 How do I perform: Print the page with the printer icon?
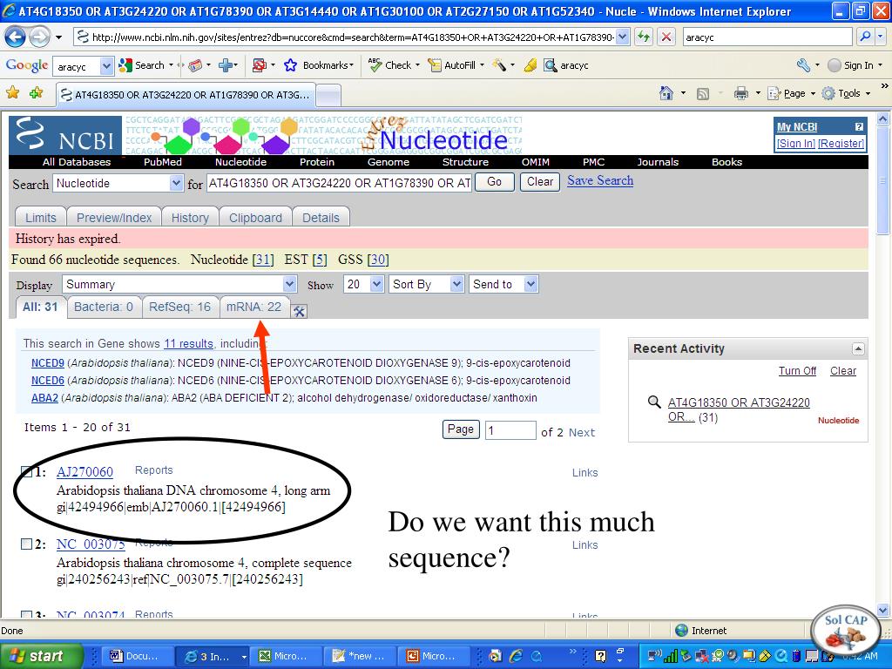(740, 93)
